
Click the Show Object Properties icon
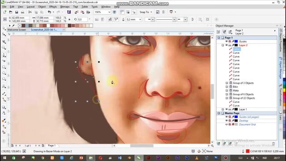pyautogui.click(x=219, y=32)
